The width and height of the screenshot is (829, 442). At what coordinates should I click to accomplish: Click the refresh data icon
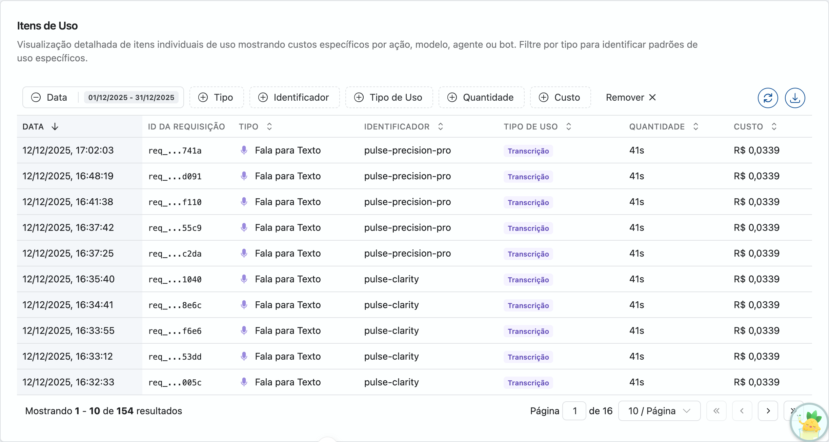[x=768, y=98]
